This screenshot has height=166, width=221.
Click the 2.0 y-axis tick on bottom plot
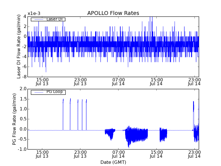tap(23, 89)
